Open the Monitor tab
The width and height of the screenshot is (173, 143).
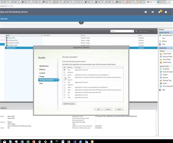[4, 19]
